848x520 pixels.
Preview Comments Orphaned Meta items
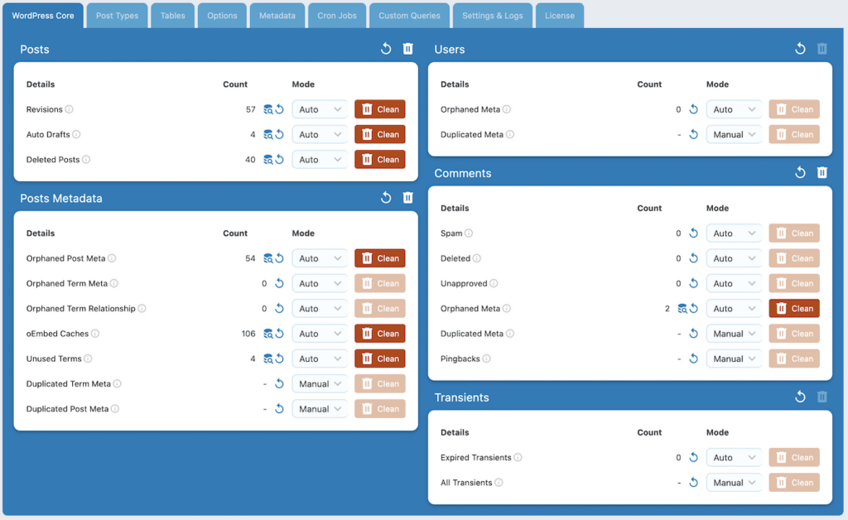click(x=682, y=309)
